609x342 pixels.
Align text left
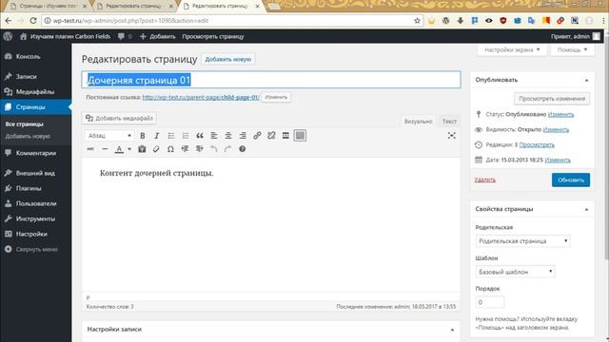pyautogui.click(x=214, y=136)
